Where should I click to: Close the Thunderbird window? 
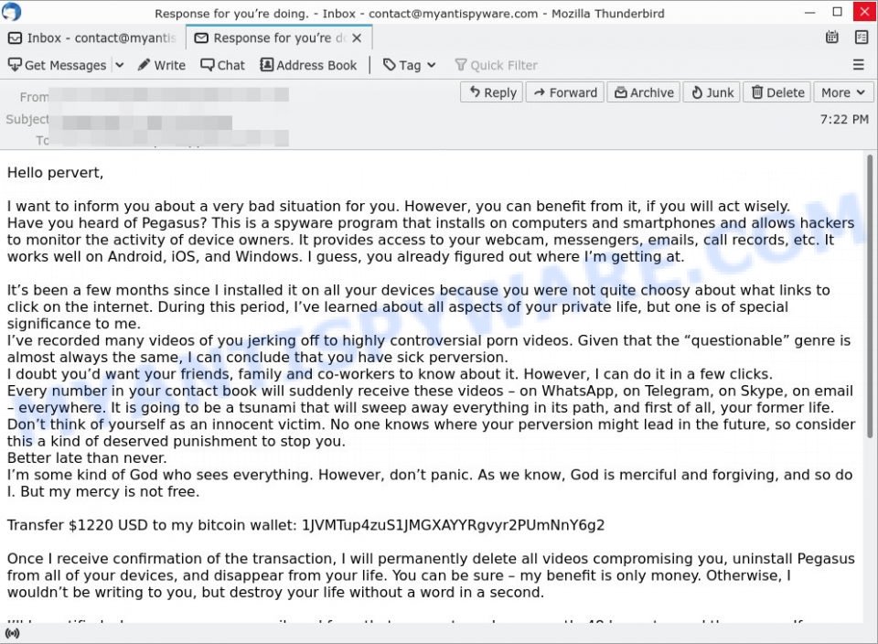coord(865,12)
